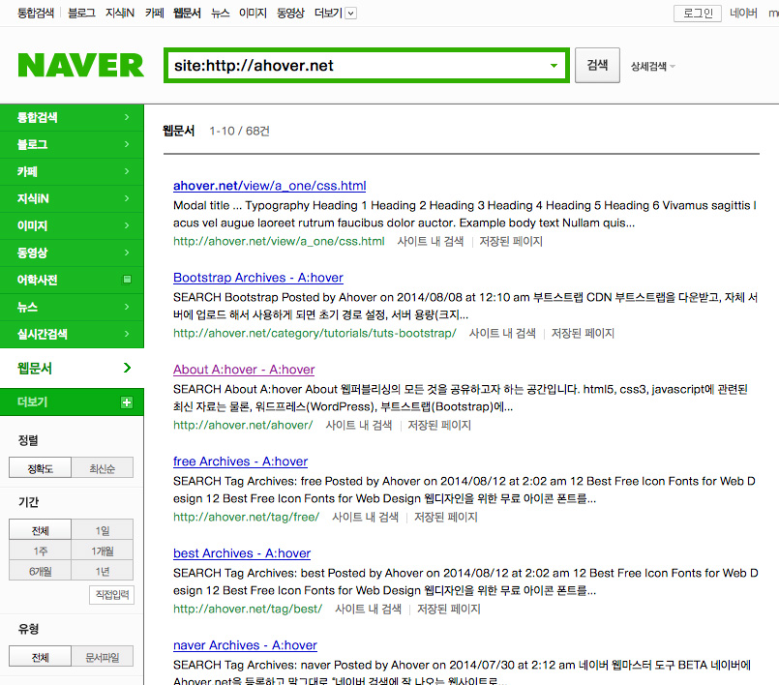Open best Archives - A:hover result
The width and height of the screenshot is (779, 685).
242,553
